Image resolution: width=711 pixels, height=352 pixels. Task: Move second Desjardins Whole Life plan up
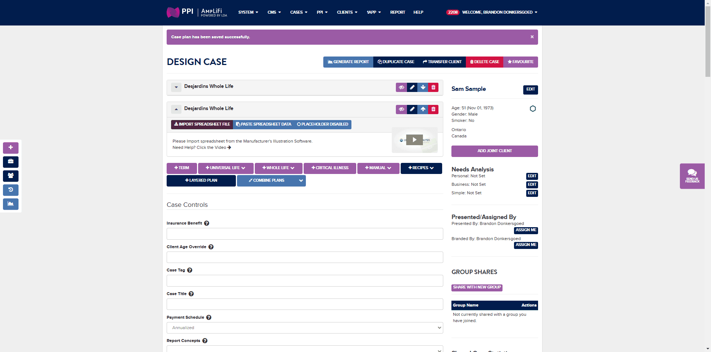point(423,109)
